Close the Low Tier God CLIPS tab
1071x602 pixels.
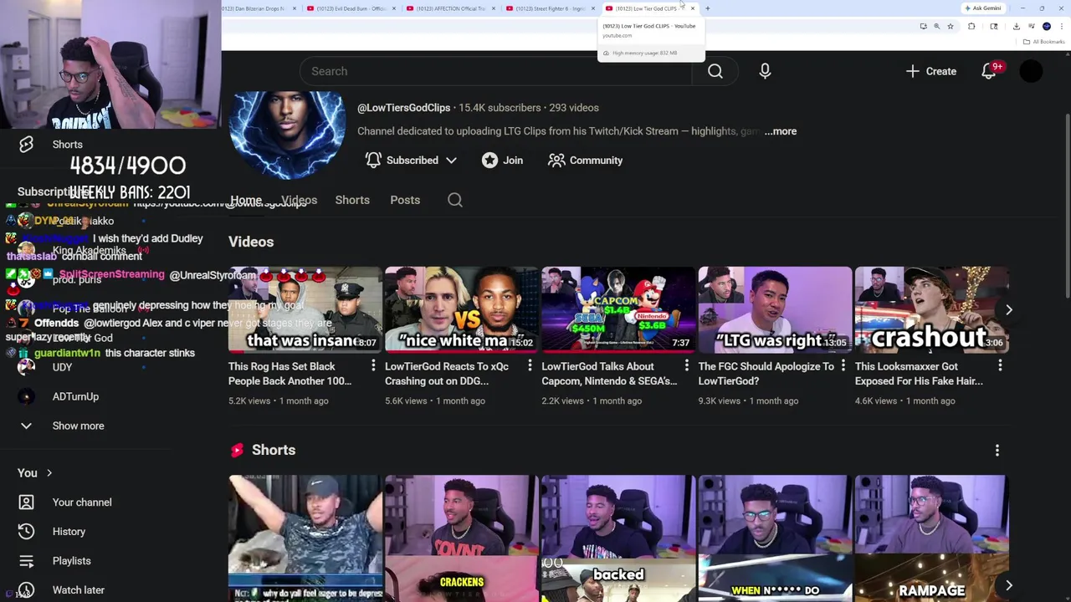click(693, 8)
